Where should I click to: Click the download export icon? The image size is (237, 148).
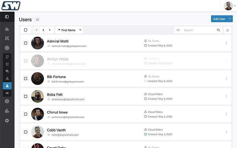click(x=228, y=30)
